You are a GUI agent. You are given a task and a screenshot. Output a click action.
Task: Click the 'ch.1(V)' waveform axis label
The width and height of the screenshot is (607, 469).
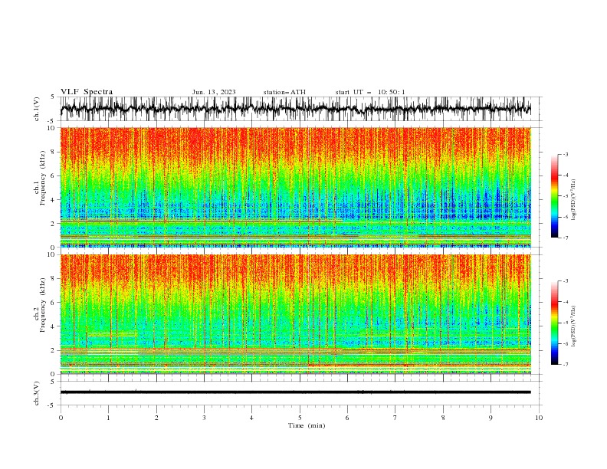tap(37, 109)
